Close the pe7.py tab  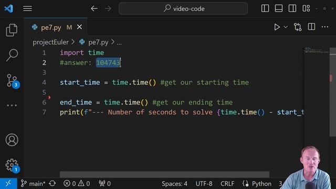pyautogui.click(x=79, y=27)
